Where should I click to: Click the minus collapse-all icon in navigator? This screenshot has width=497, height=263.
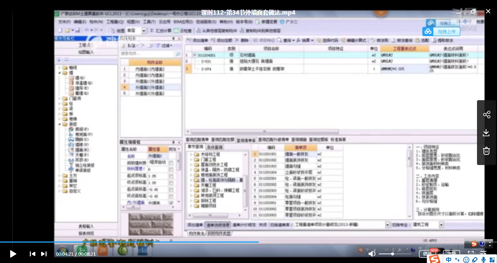66,60
